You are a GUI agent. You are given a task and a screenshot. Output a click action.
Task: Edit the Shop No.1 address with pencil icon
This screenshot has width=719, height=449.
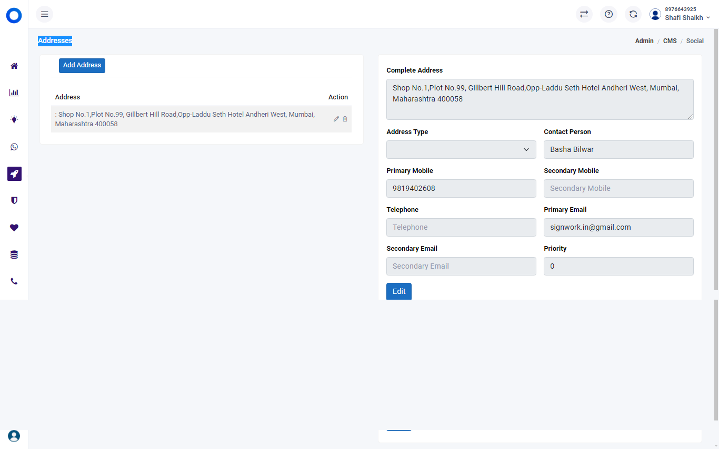(336, 119)
